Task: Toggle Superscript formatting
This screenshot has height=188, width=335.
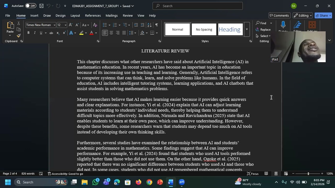Action: [64, 33]
